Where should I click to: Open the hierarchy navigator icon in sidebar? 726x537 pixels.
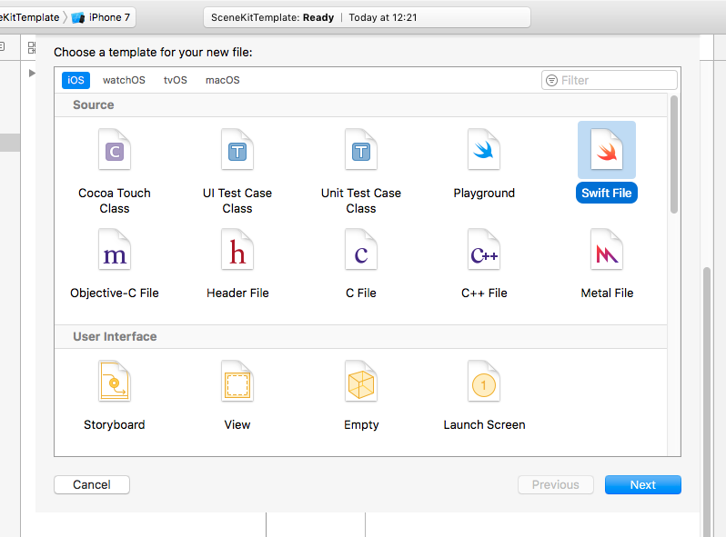32,47
